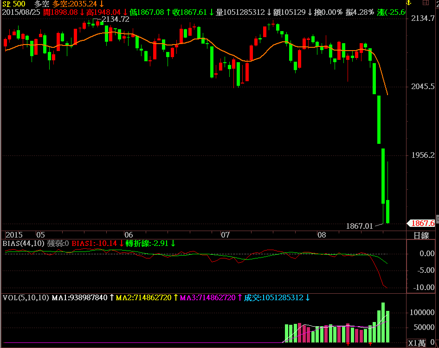Click the 07 month marker on time axis
439x348 pixels.
[225, 235]
